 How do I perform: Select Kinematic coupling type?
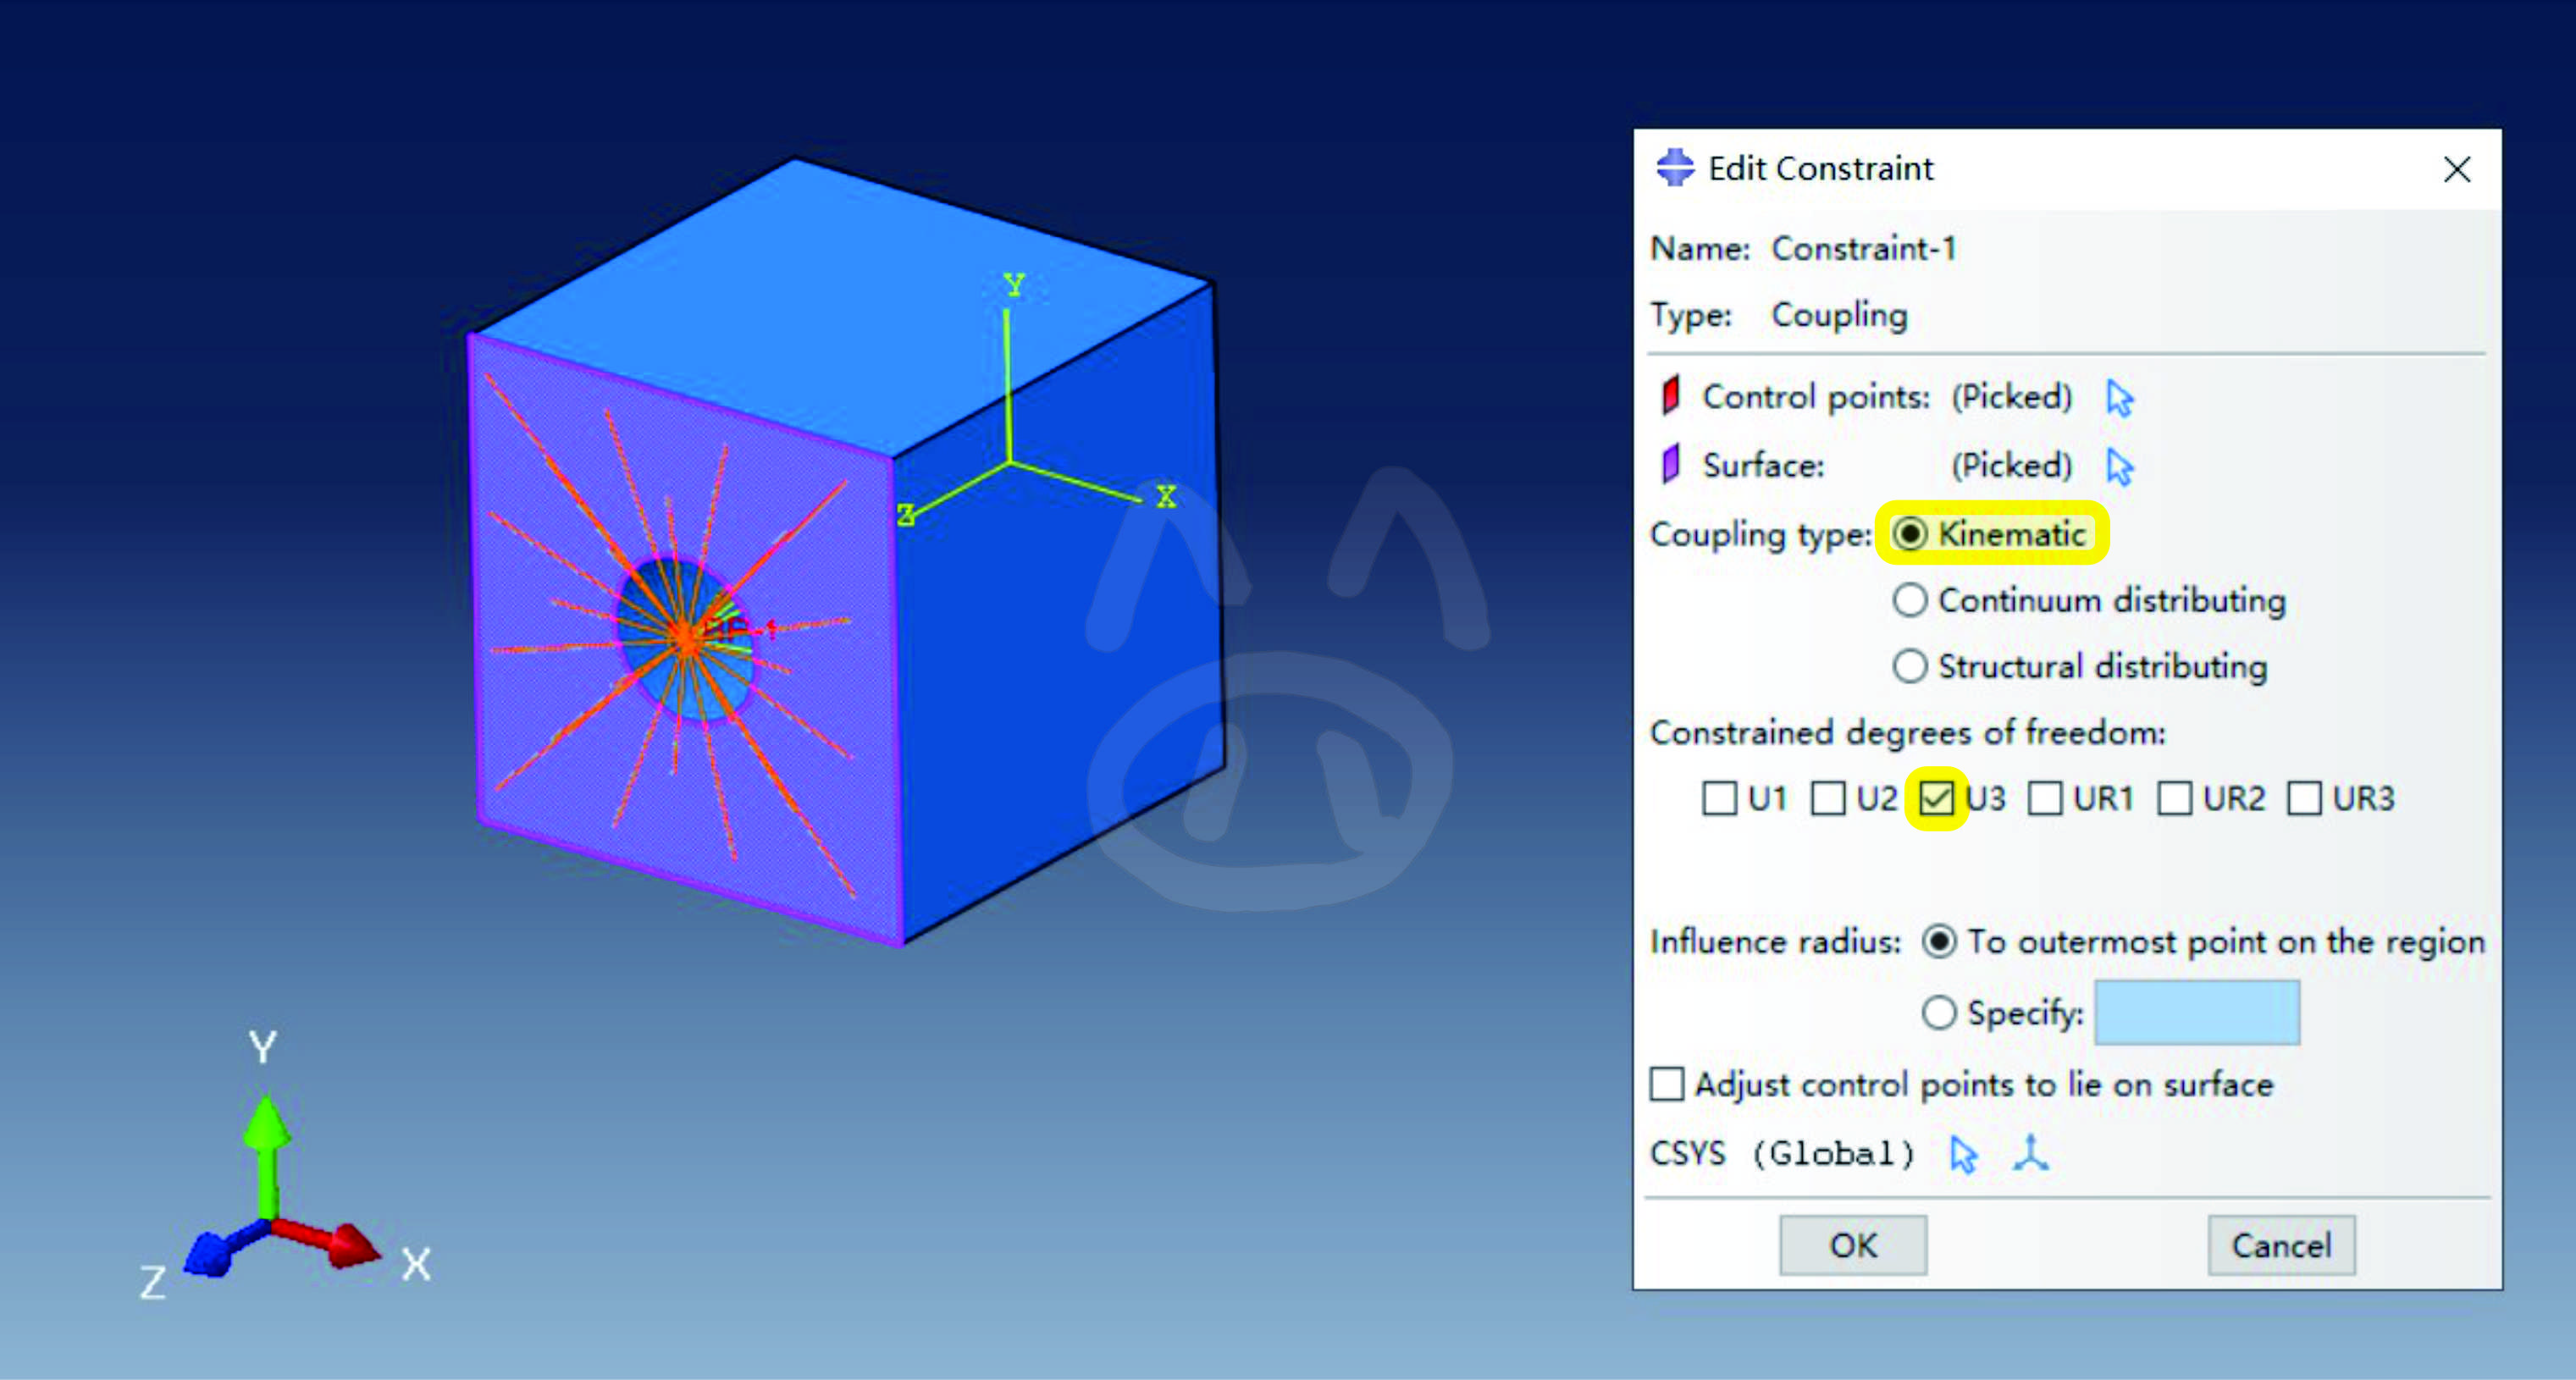pyautogui.click(x=1909, y=534)
